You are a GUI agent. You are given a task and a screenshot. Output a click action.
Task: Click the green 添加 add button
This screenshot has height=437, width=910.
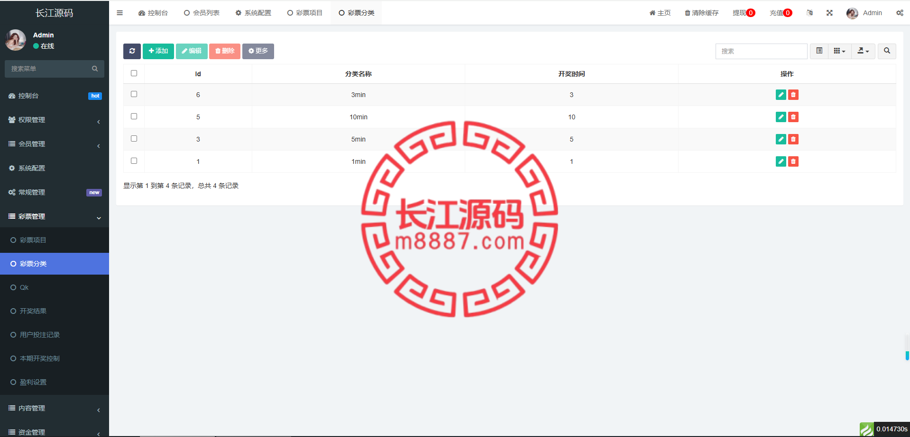pos(158,51)
